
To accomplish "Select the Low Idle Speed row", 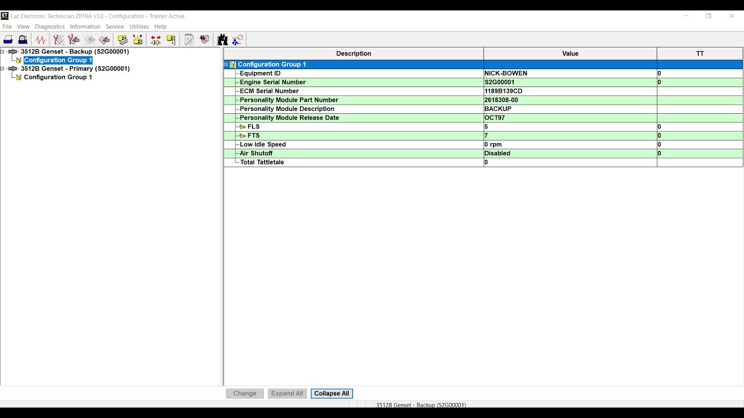I will pyautogui.click(x=483, y=145).
